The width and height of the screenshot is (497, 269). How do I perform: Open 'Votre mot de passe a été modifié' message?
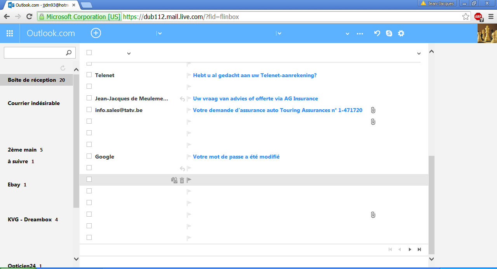236,157
